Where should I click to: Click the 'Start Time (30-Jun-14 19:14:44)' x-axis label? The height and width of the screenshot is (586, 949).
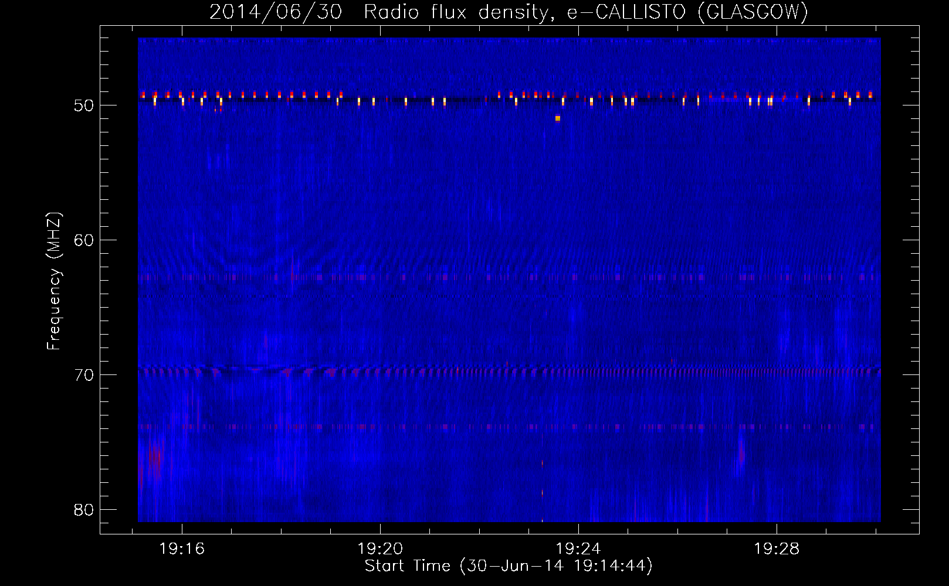click(509, 566)
